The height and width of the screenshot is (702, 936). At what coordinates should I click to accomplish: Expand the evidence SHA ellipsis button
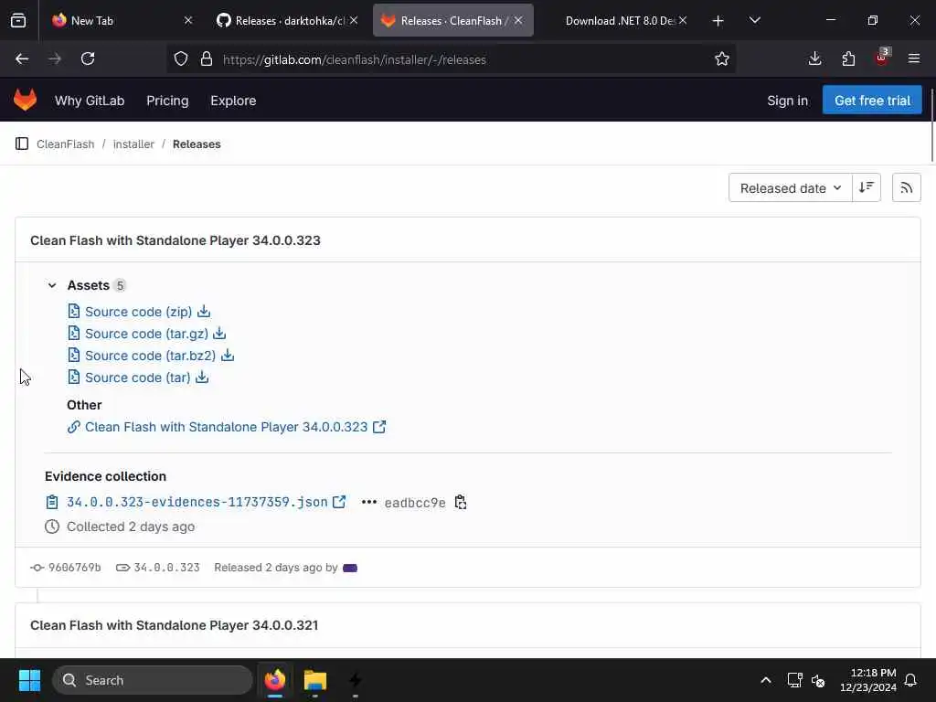[369, 502]
